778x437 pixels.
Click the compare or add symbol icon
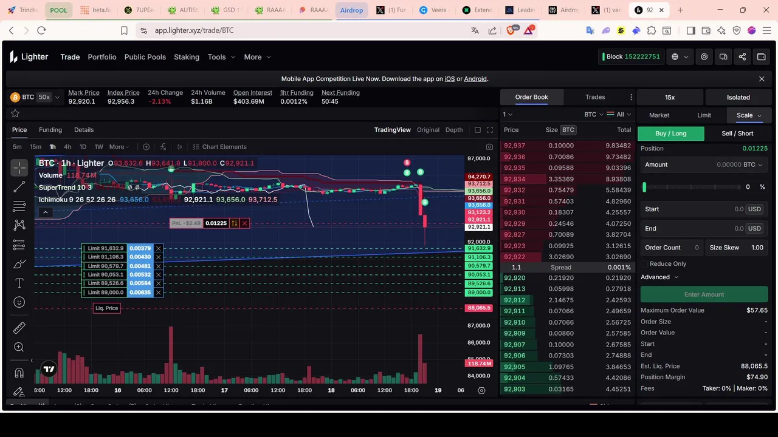(x=146, y=147)
